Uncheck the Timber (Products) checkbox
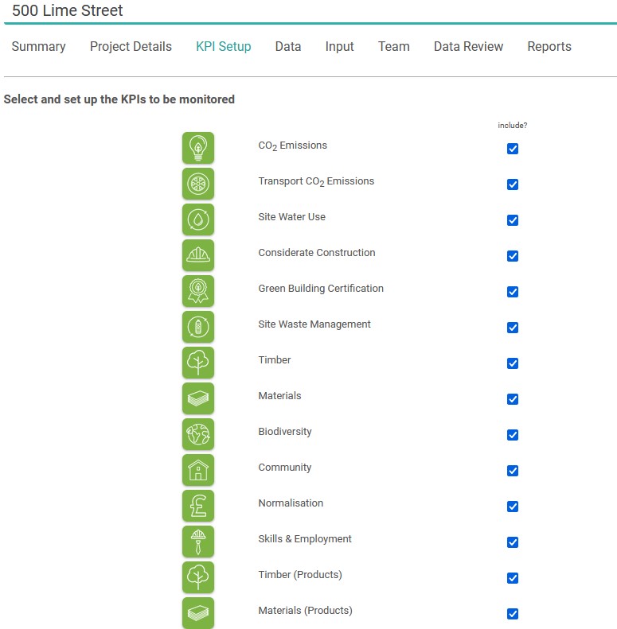This screenshot has width=617, height=629. [513, 578]
